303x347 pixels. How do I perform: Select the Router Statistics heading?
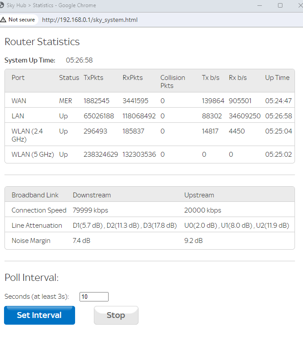42,42
